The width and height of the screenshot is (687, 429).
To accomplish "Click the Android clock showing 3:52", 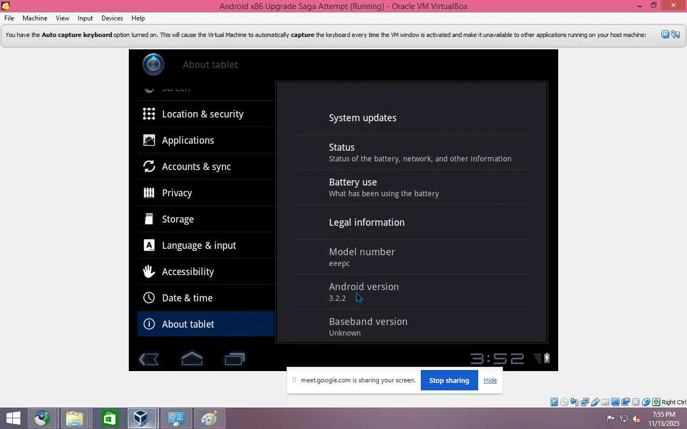I will pos(497,358).
